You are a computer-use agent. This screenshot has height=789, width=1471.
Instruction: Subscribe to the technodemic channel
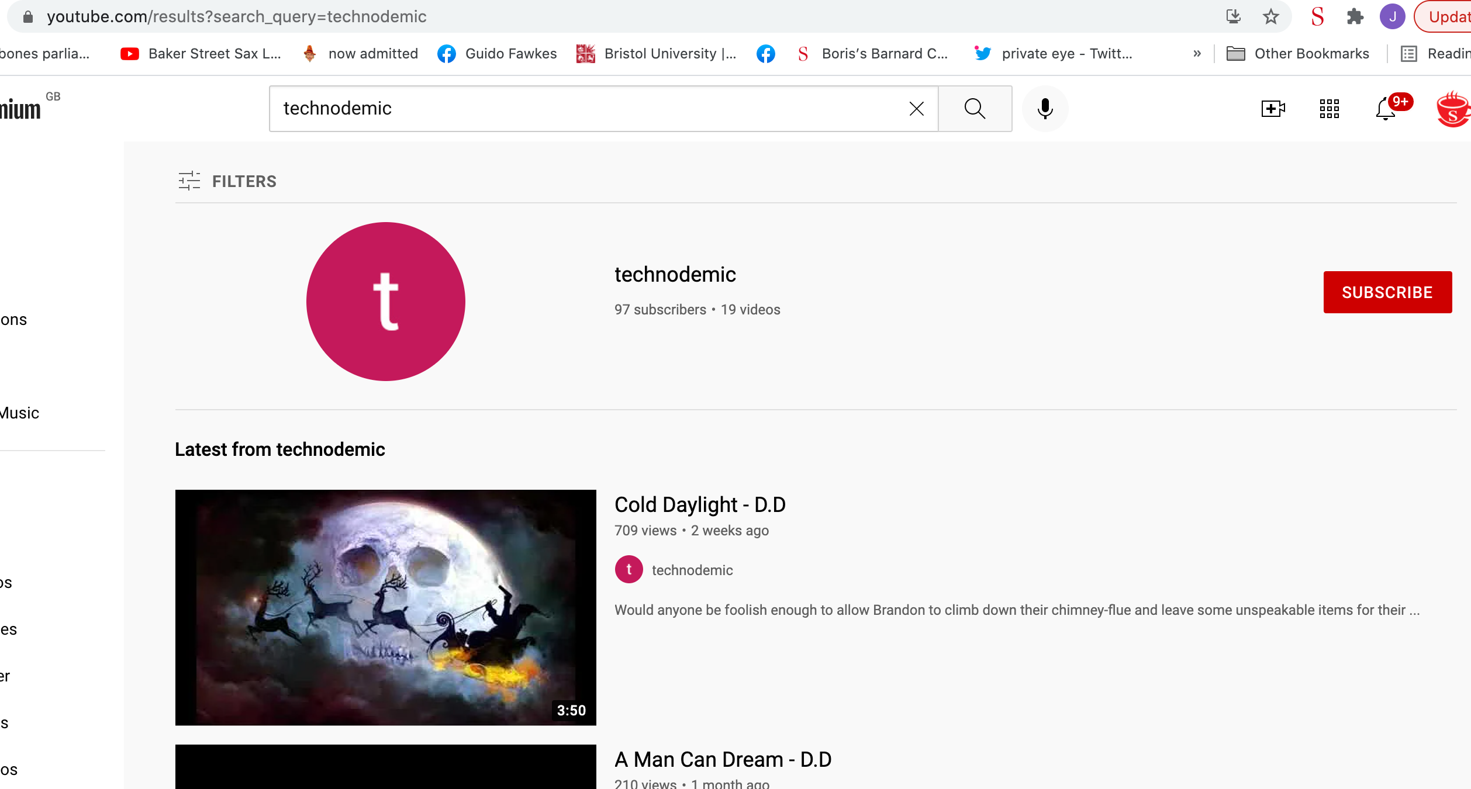pos(1387,292)
